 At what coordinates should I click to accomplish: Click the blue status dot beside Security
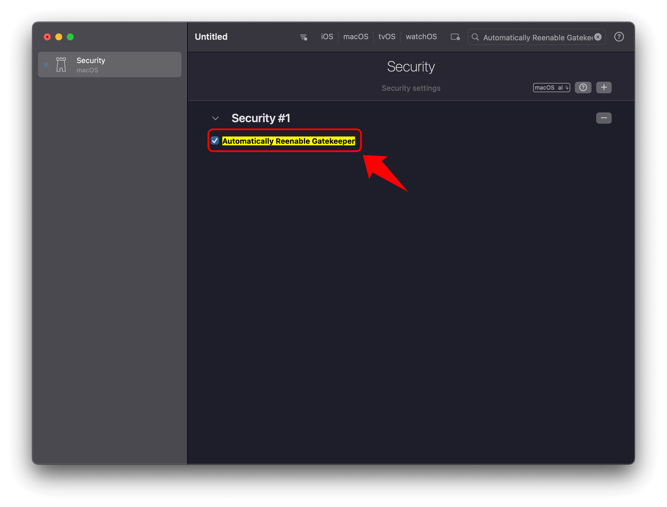click(x=46, y=65)
